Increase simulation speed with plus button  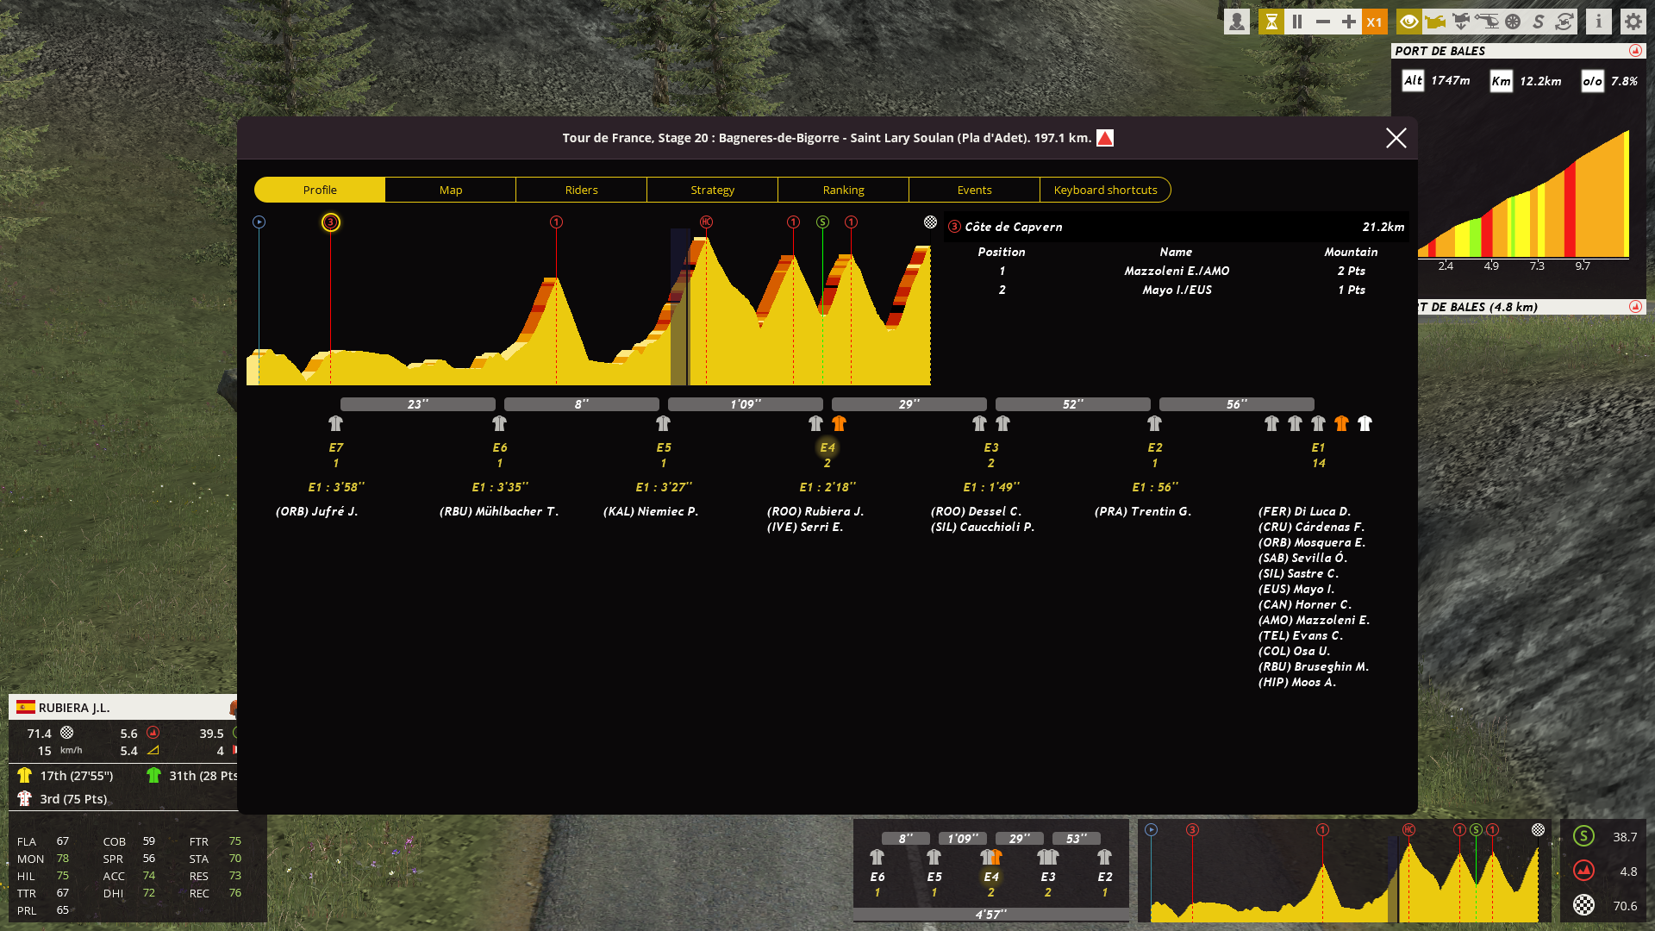(x=1349, y=22)
